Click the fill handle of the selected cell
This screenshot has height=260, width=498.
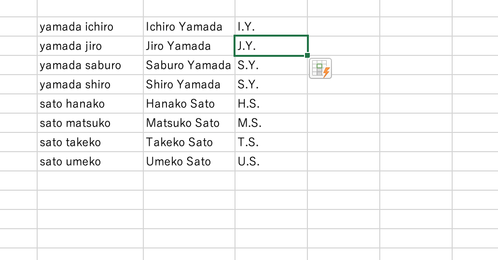click(307, 55)
